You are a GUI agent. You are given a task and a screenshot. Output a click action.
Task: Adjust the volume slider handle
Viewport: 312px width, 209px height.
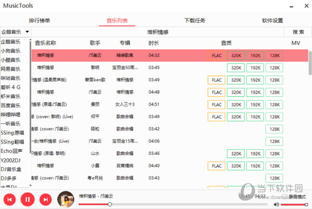click(306, 204)
